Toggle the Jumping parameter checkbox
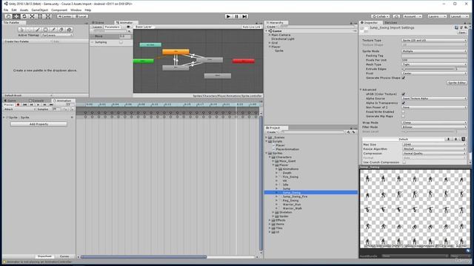474x266 pixels. (x=121, y=42)
